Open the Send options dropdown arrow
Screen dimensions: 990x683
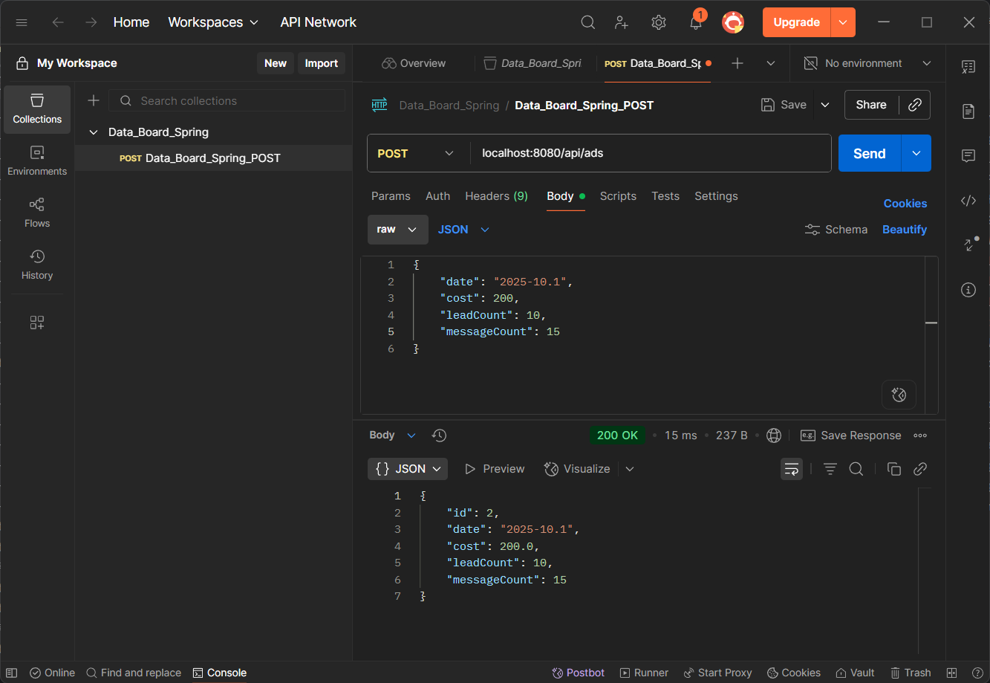pyautogui.click(x=916, y=153)
